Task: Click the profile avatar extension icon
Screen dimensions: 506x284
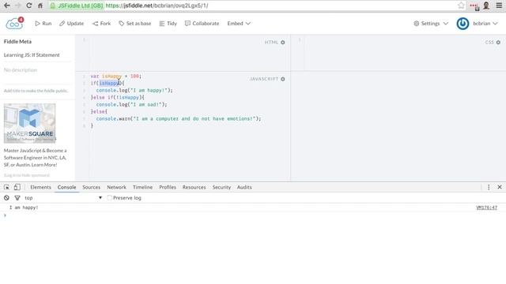Action: click(x=486, y=6)
